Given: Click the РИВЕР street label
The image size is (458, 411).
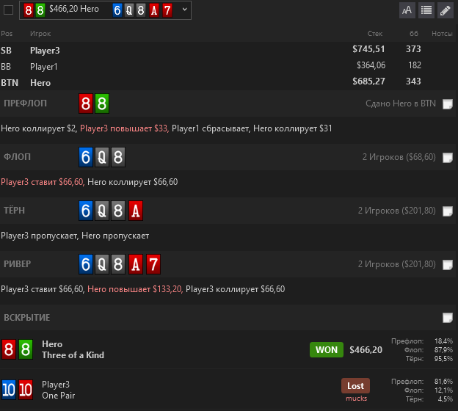Looking at the screenshot, I should click(x=17, y=264).
